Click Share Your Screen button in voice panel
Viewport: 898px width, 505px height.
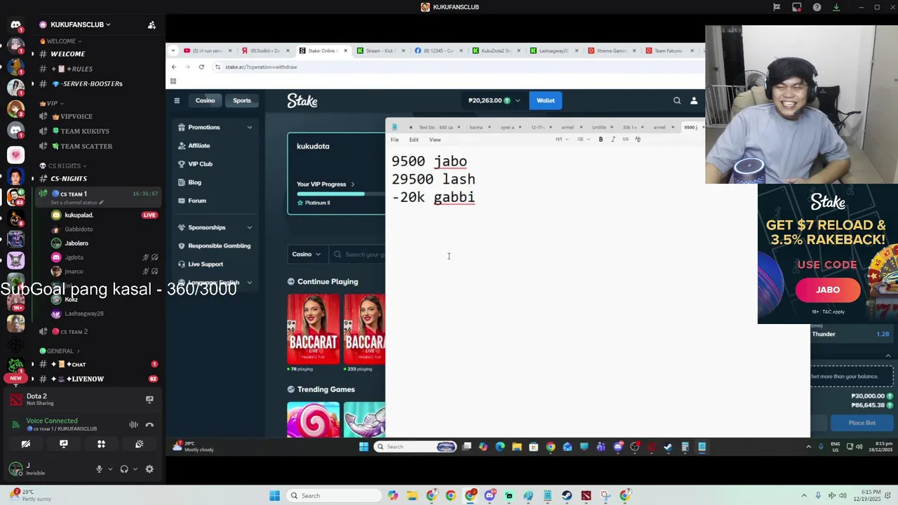pos(64,444)
